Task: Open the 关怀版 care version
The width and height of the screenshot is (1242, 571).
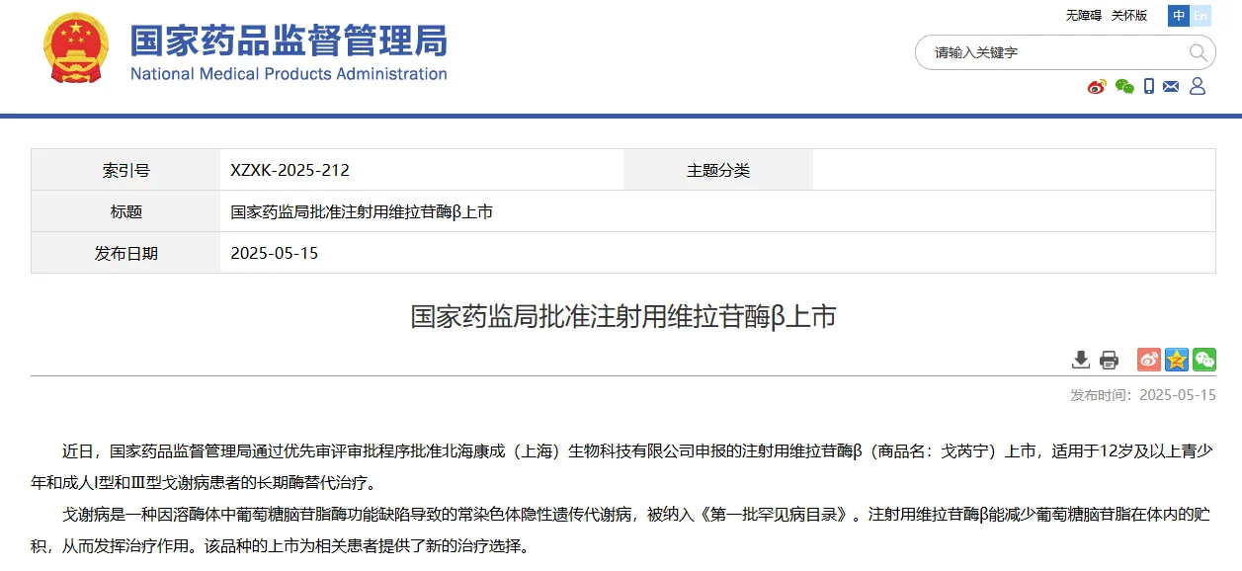Action: (x=1129, y=16)
